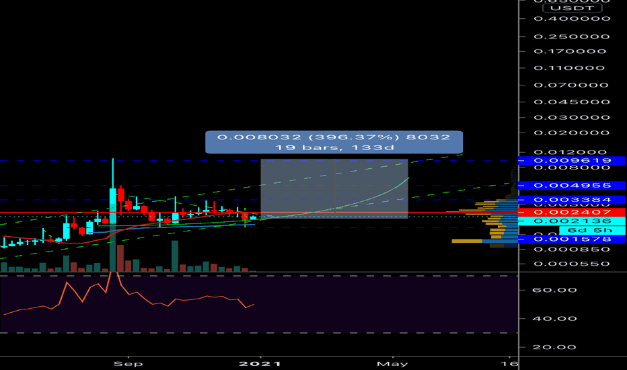Click the cyan 0.002136 current price label
Image resolution: width=627 pixels, height=370 pixels.
[572, 221]
